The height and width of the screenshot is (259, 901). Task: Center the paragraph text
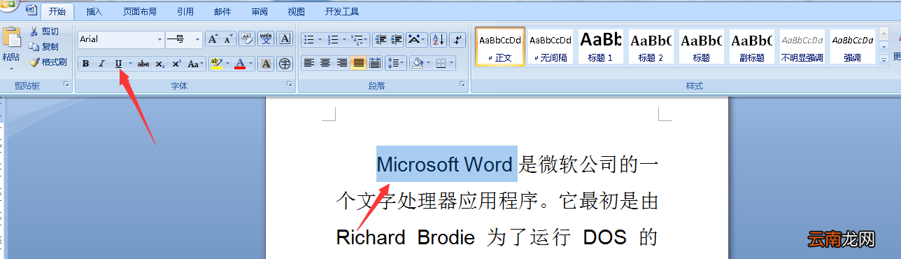pyautogui.click(x=325, y=64)
